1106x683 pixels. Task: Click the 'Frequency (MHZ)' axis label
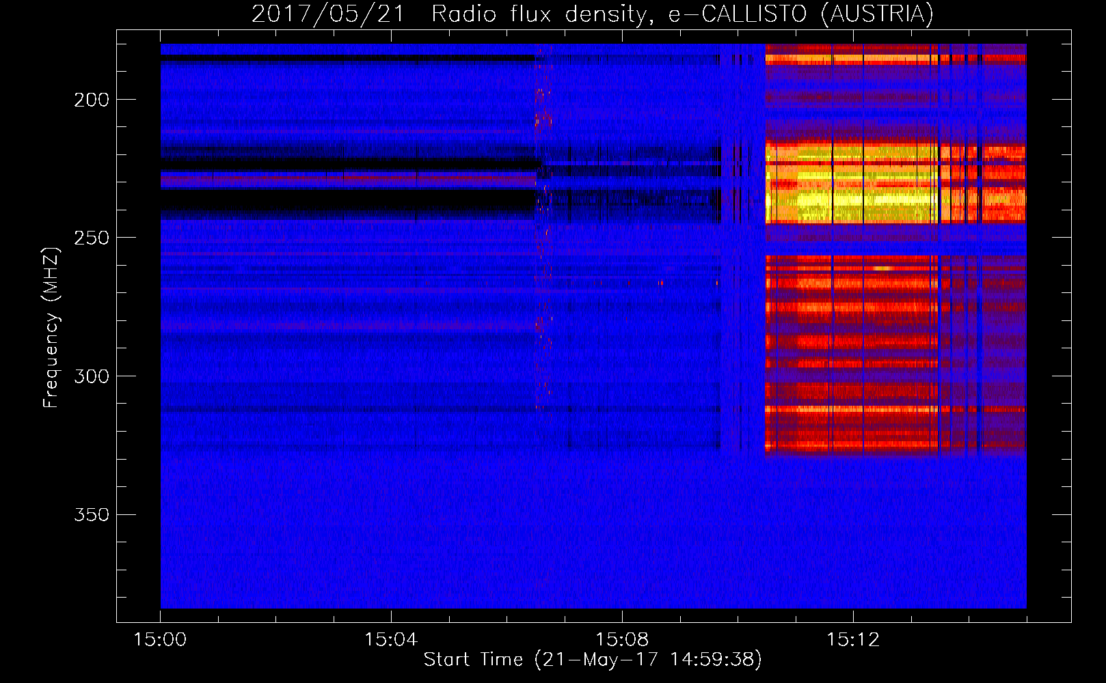click(51, 327)
